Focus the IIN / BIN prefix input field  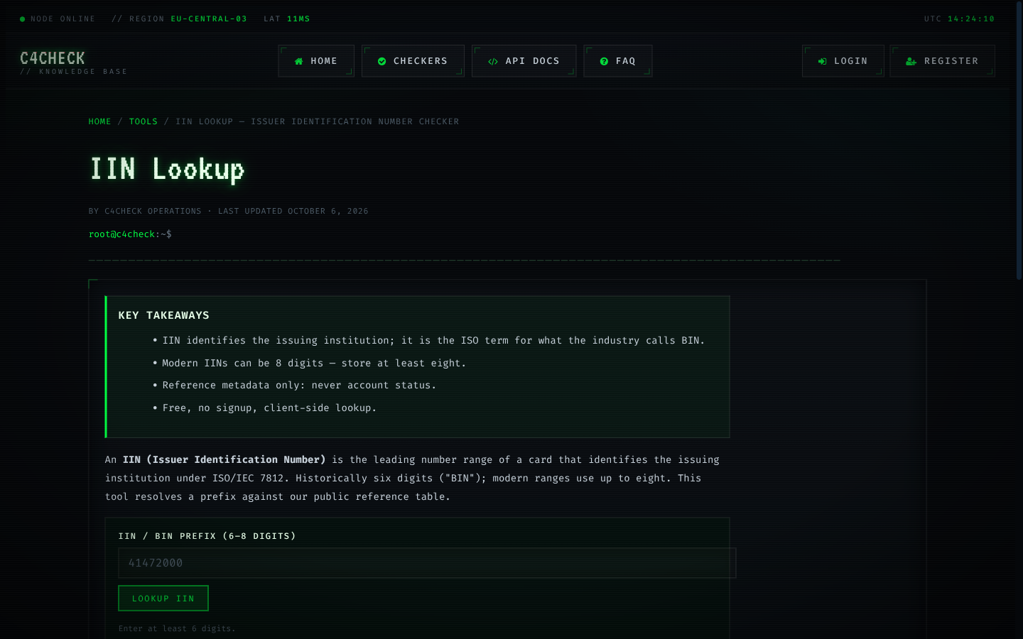point(427,563)
